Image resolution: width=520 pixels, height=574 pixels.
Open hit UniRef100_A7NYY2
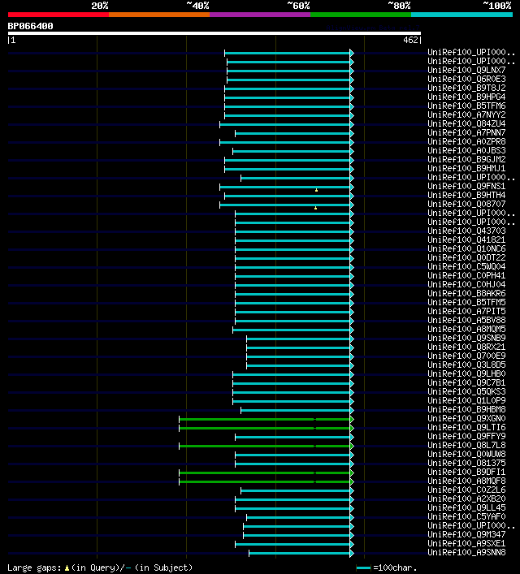[466, 115]
